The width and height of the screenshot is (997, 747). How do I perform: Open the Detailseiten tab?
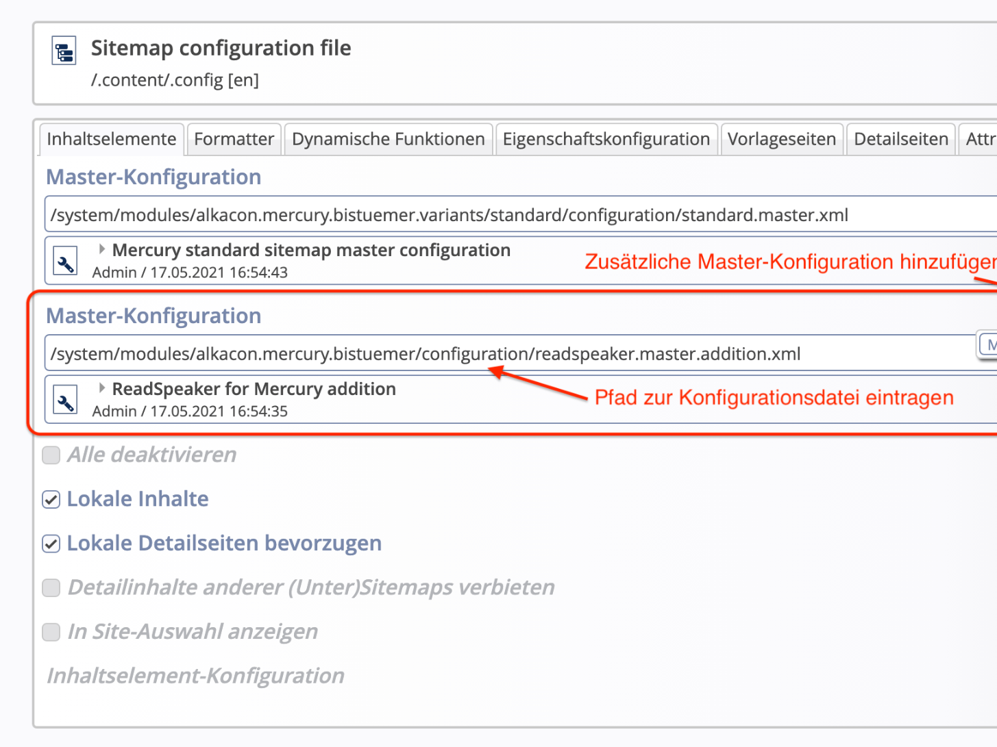(900, 138)
